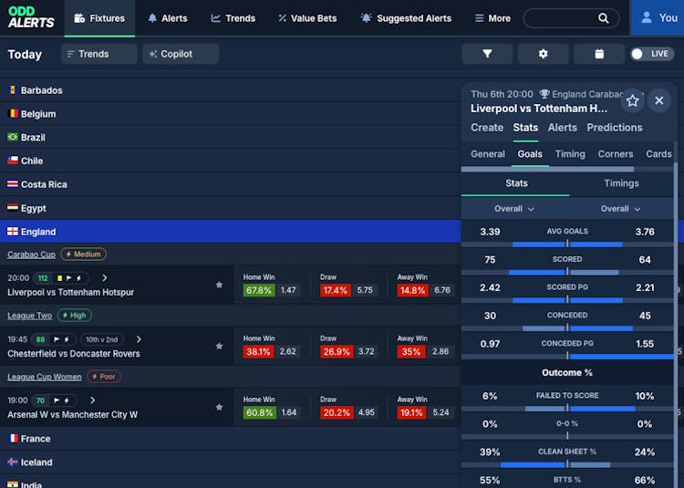684x488 pixels.
Task: Click the Chile flag icon
Action: click(13, 161)
